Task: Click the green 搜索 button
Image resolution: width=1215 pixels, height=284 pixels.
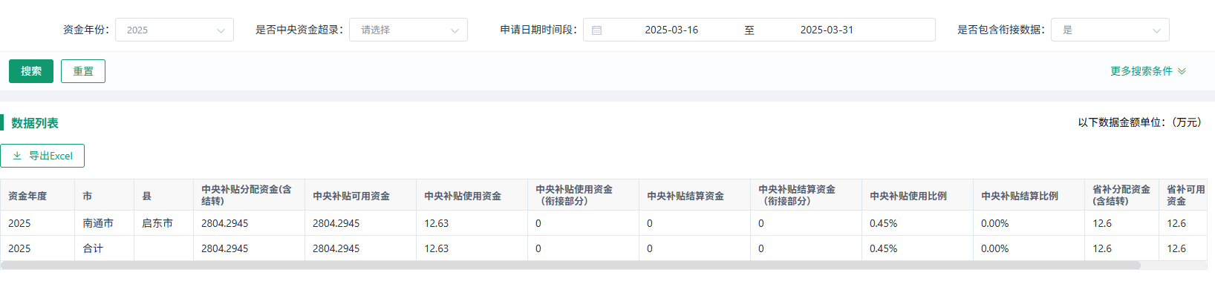Action: (x=31, y=71)
